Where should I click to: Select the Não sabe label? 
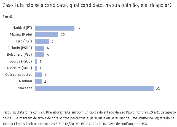tap(25, 88)
